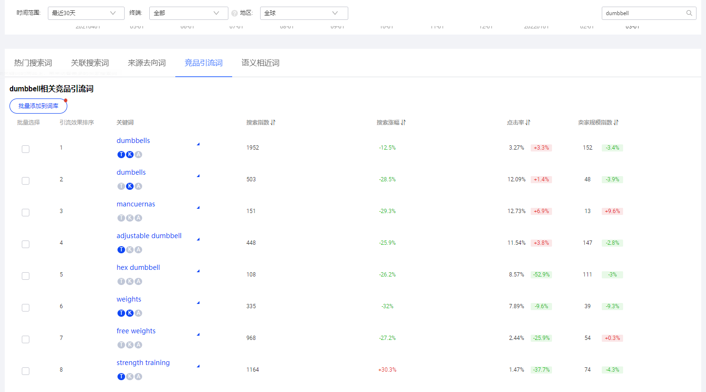Expand the 终端 dropdown
Viewport: 706px width, 392px height.
click(188, 13)
